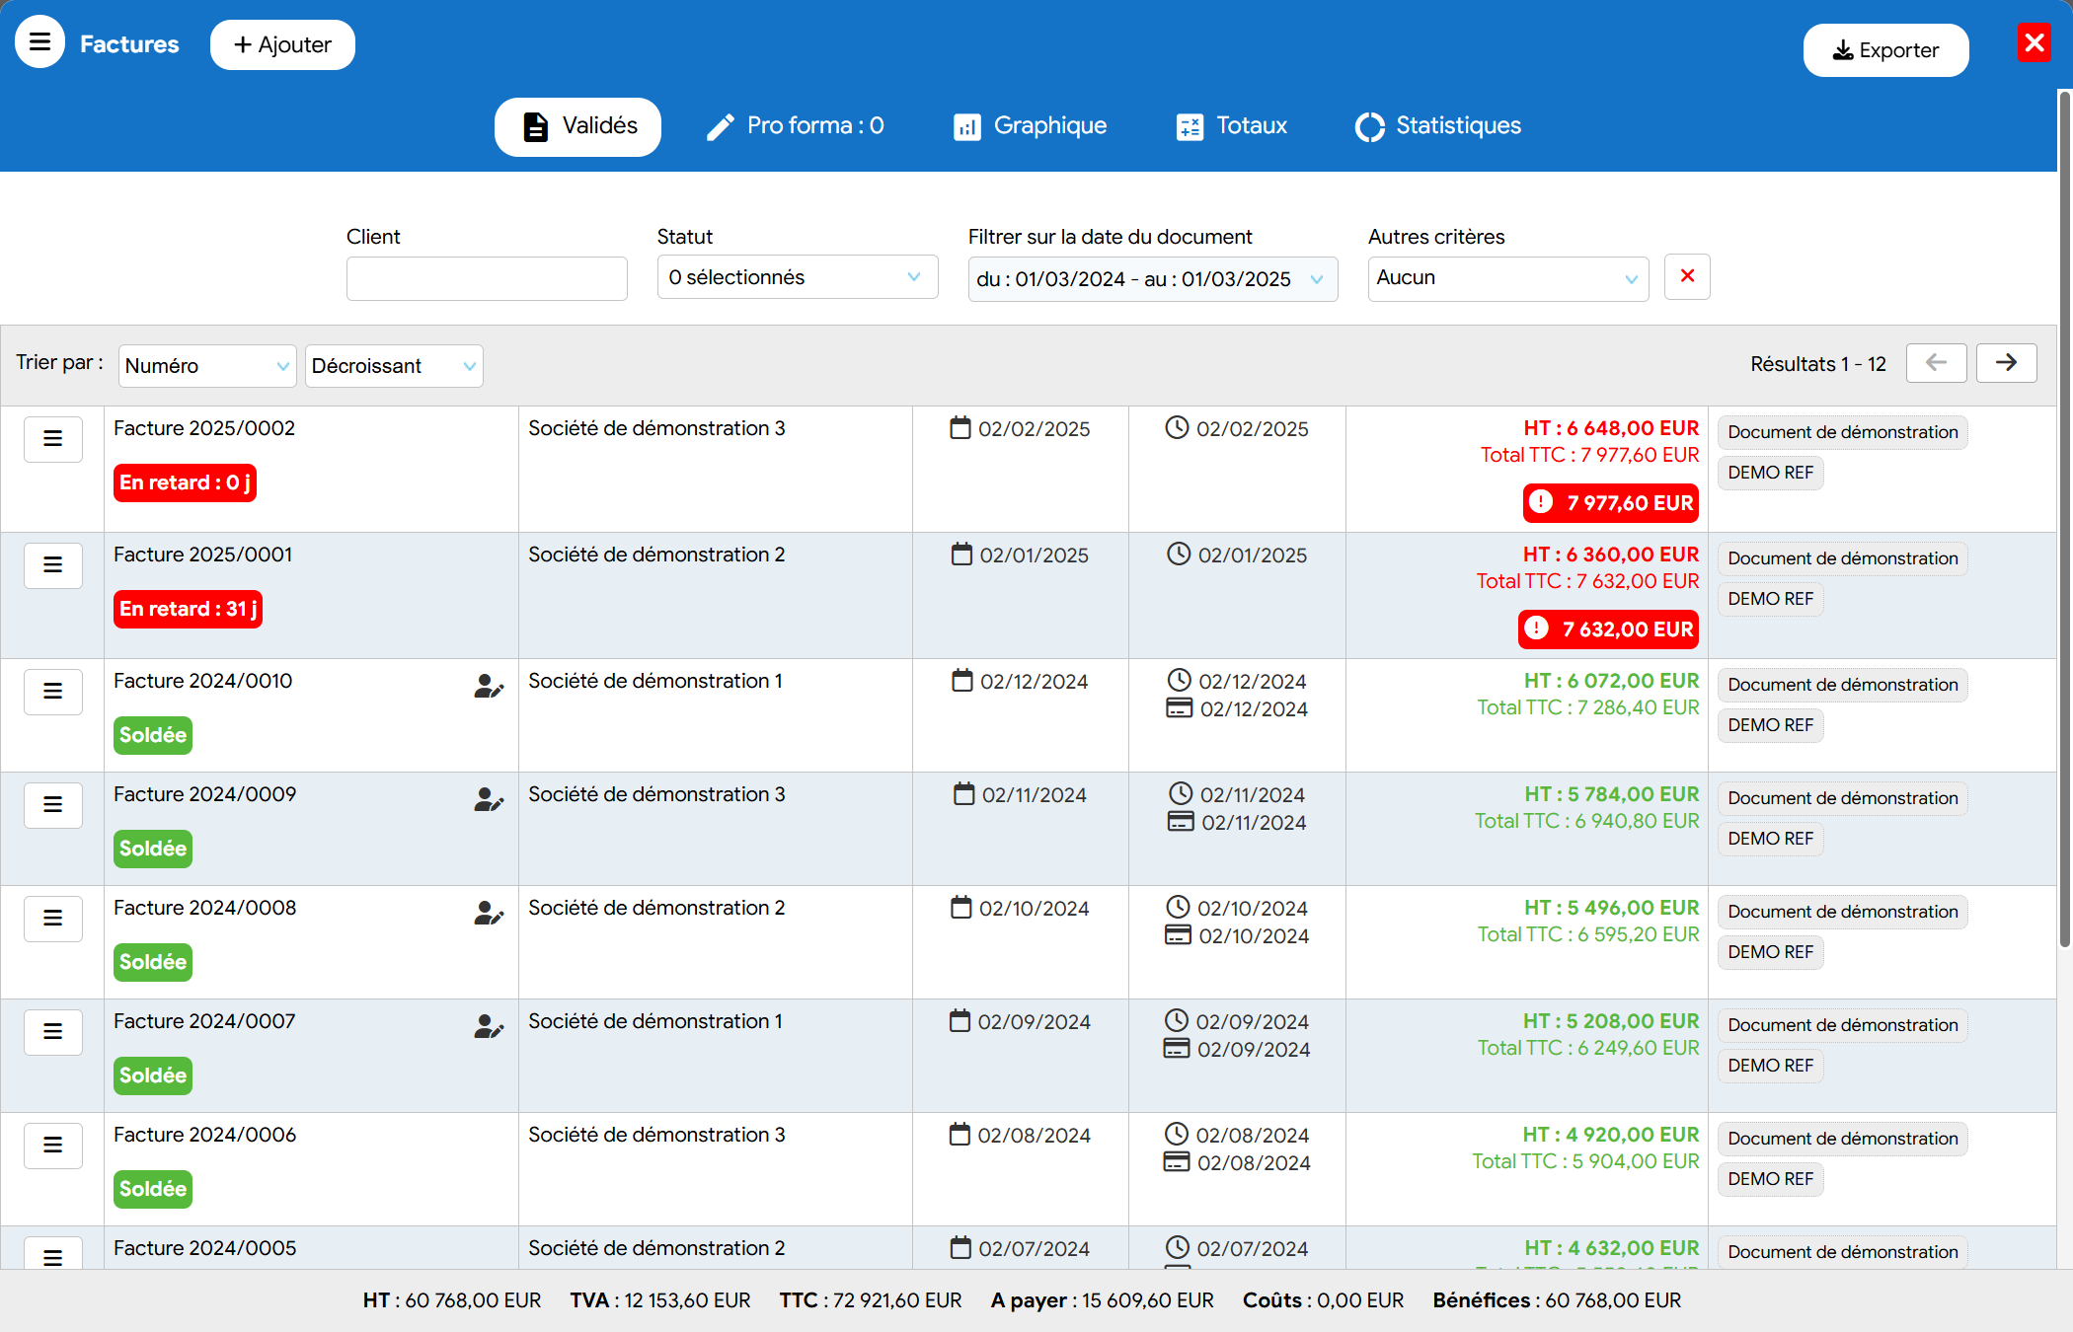Image resolution: width=2073 pixels, height=1332 pixels.
Task: Open the Décroissant sort order dropdown
Action: pyautogui.click(x=394, y=366)
